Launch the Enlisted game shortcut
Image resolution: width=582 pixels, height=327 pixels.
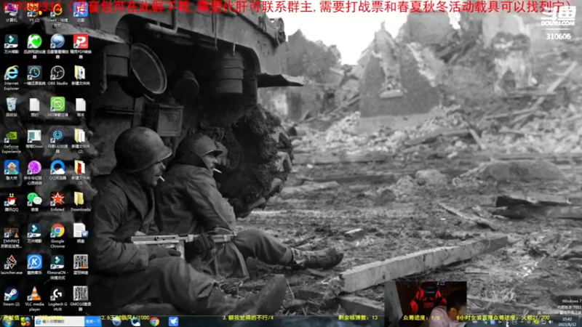(57, 202)
